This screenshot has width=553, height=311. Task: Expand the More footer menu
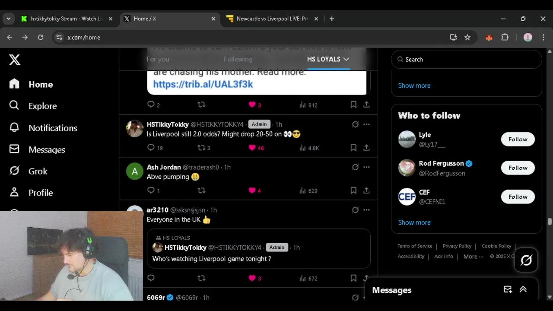(473, 257)
